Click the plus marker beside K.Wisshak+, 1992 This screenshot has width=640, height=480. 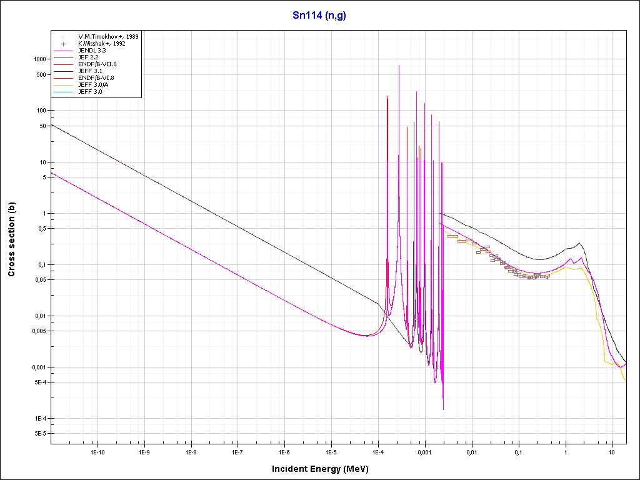[x=64, y=44]
